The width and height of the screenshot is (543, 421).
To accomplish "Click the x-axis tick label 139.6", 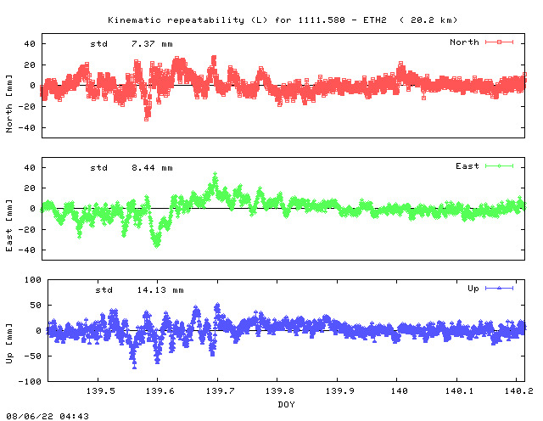I will click(x=160, y=391).
